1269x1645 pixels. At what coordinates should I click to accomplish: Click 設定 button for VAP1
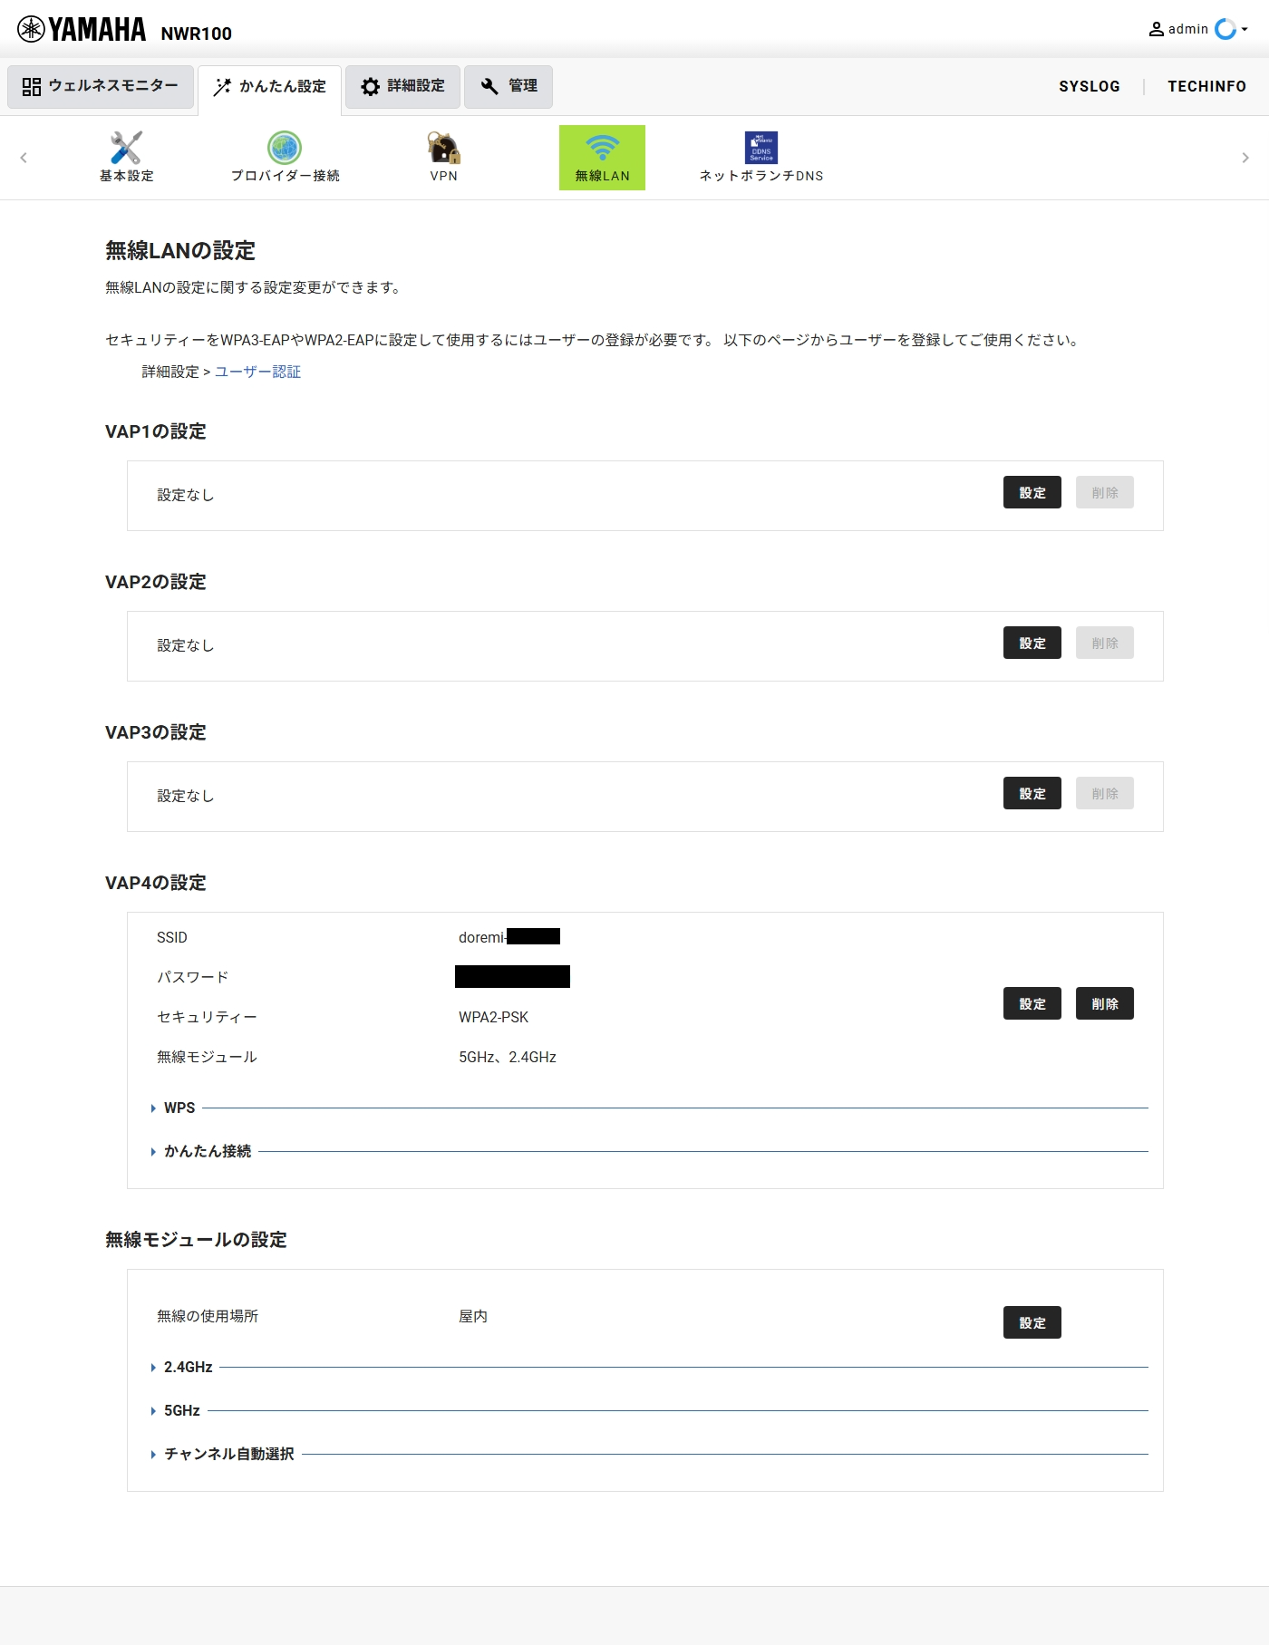pyautogui.click(x=1032, y=492)
